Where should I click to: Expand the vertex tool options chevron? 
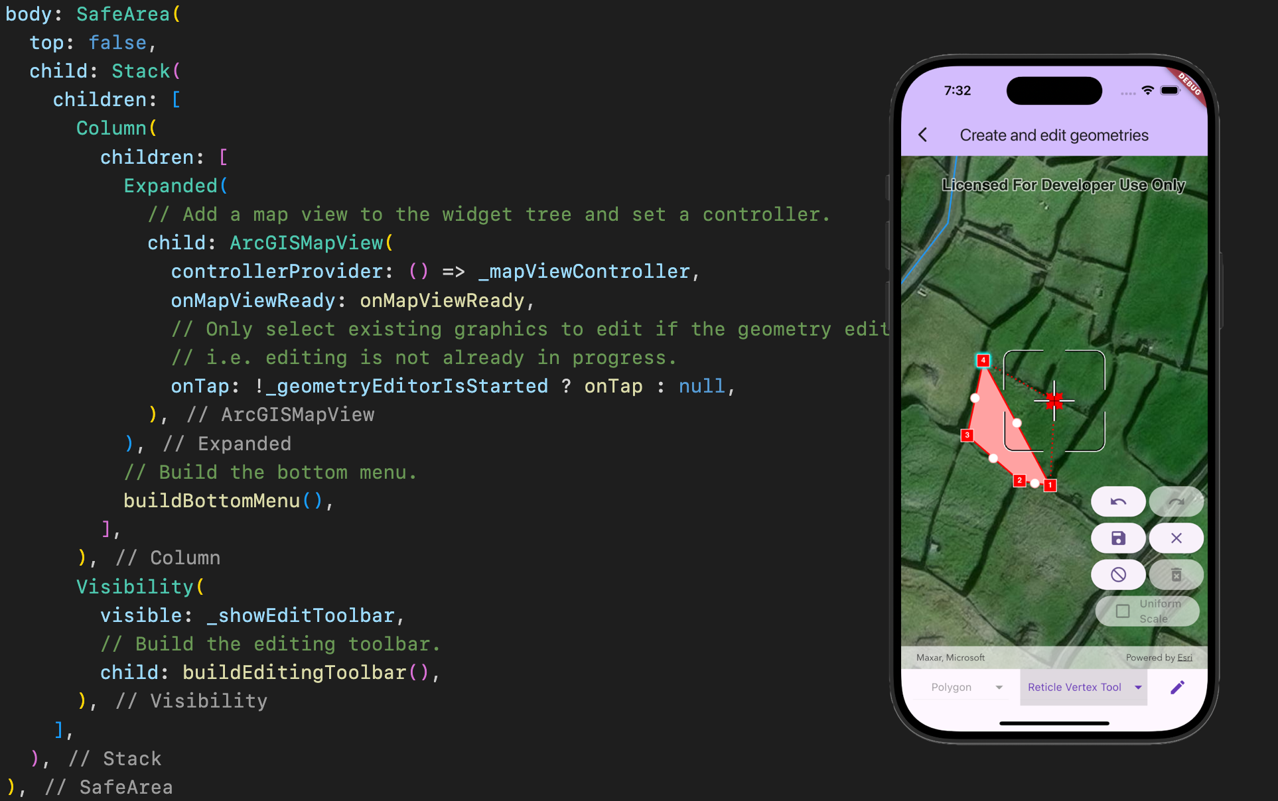1137,688
